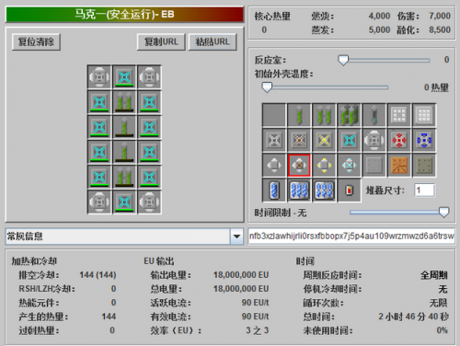460x346 pixels.
Task: Choose the blue LZH condensator component
Action: pyautogui.click(x=424, y=141)
